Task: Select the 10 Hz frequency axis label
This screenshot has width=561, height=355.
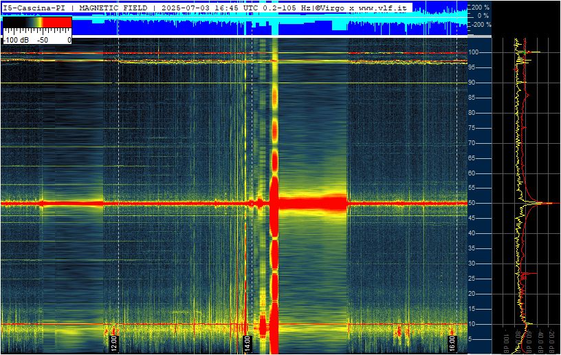Action: tap(472, 324)
